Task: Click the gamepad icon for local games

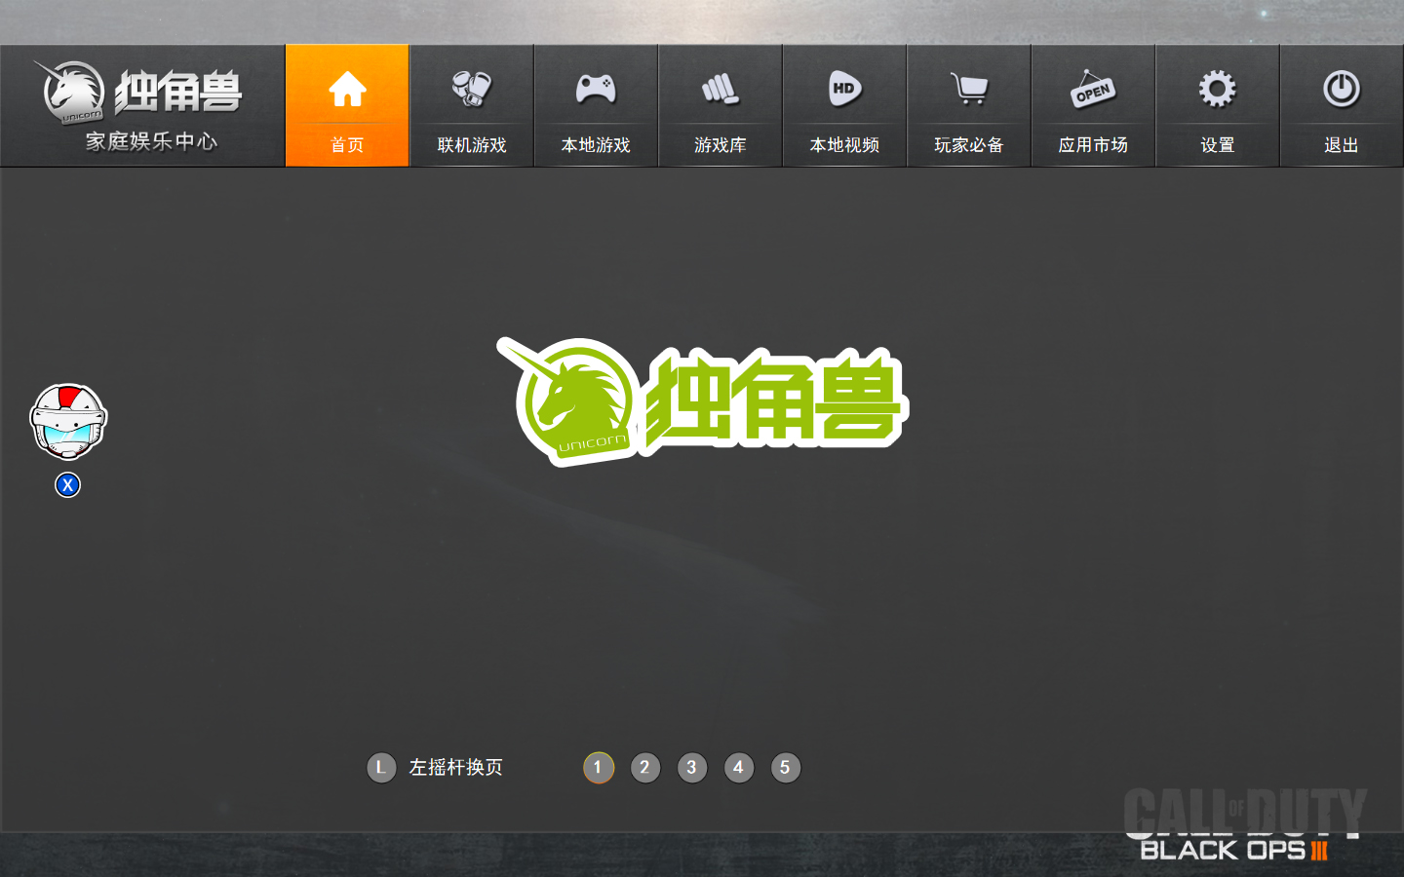Action: (596, 88)
